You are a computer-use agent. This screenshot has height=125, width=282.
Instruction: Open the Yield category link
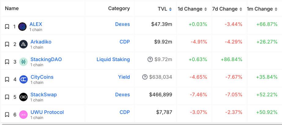pyautogui.click(x=124, y=77)
